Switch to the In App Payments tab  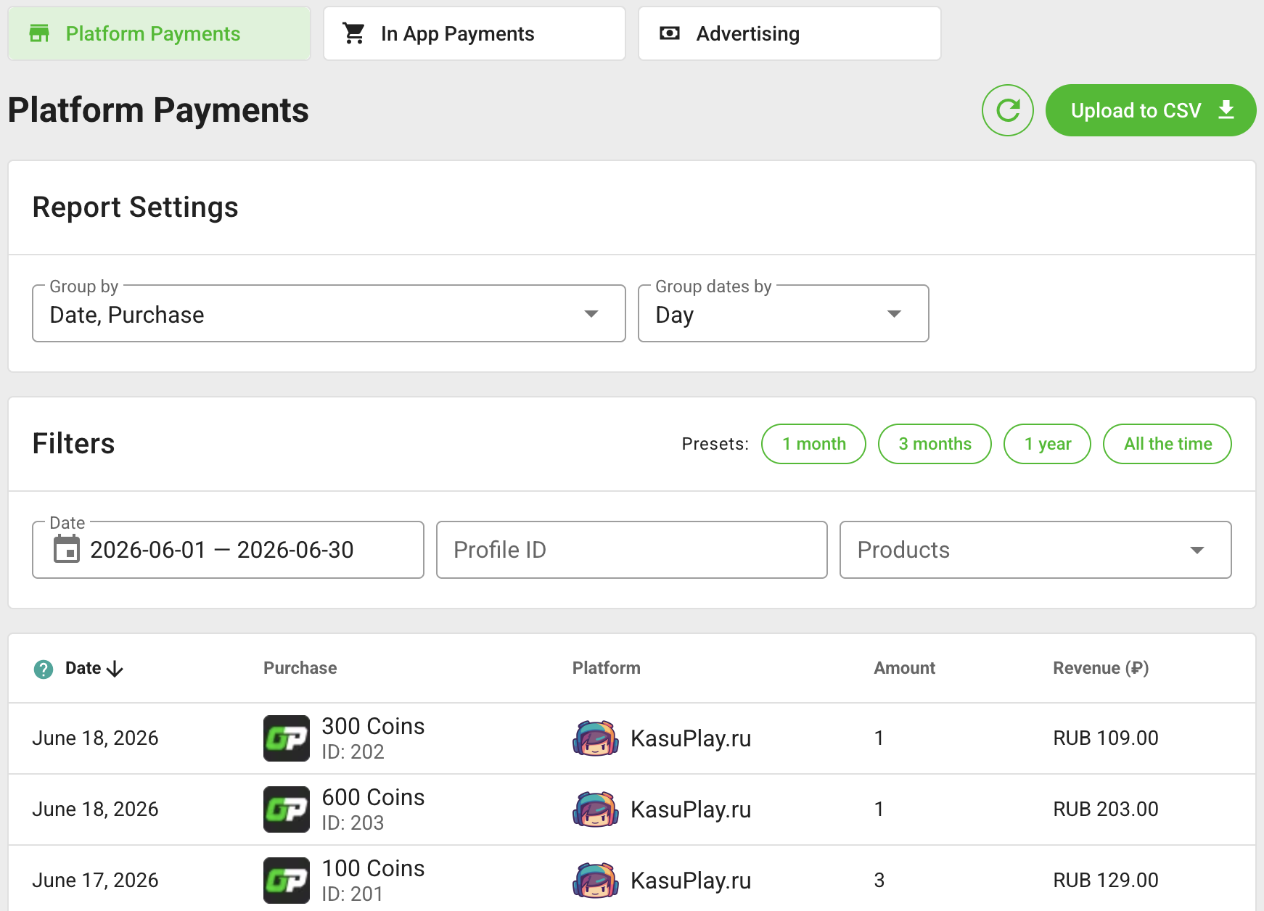[474, 33]
